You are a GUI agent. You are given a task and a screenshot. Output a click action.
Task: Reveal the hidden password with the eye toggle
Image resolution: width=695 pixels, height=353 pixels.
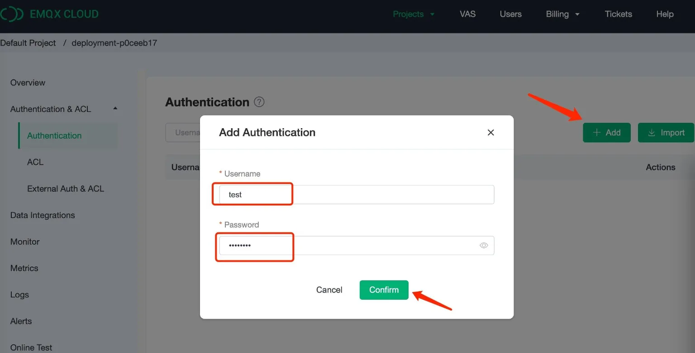[x=483, y=245]
